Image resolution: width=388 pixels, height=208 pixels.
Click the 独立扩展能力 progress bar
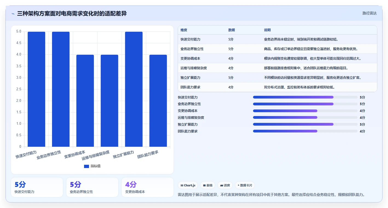(x=305, y=124)
